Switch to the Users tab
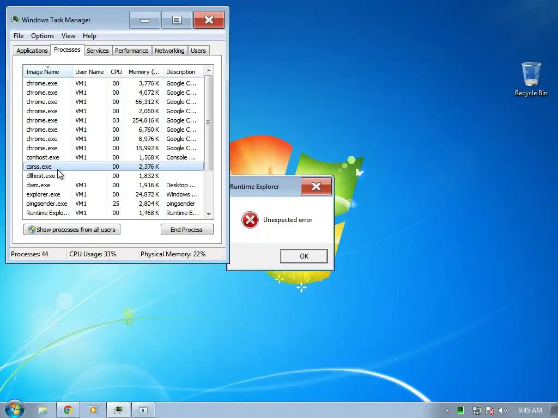The image size is (558, 418). point(198,51)
